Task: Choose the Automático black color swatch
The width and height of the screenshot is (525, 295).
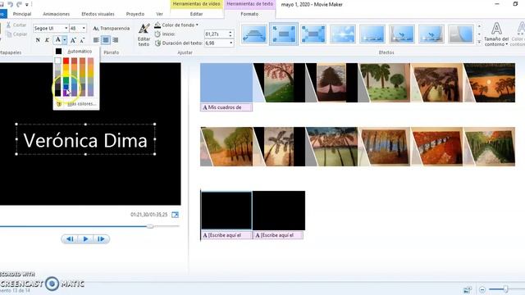Action: (58, 51)
